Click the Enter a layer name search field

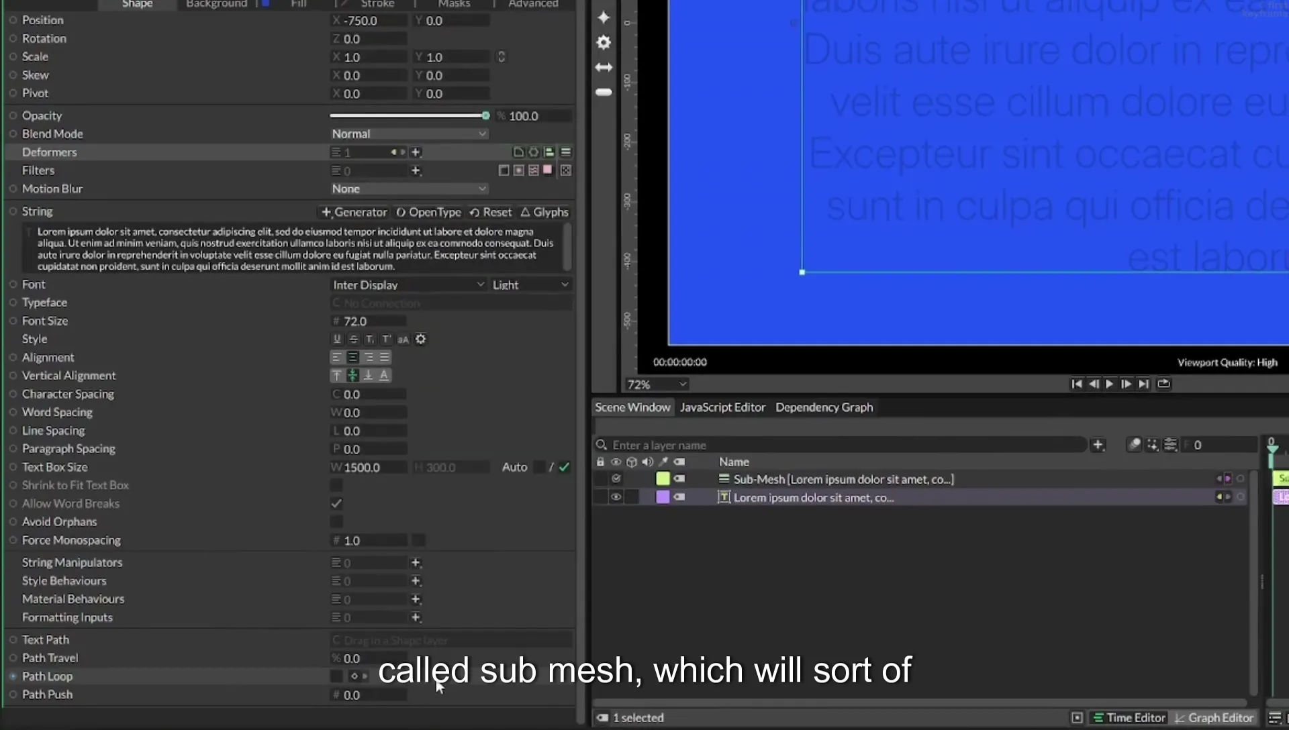coord(841,445)
